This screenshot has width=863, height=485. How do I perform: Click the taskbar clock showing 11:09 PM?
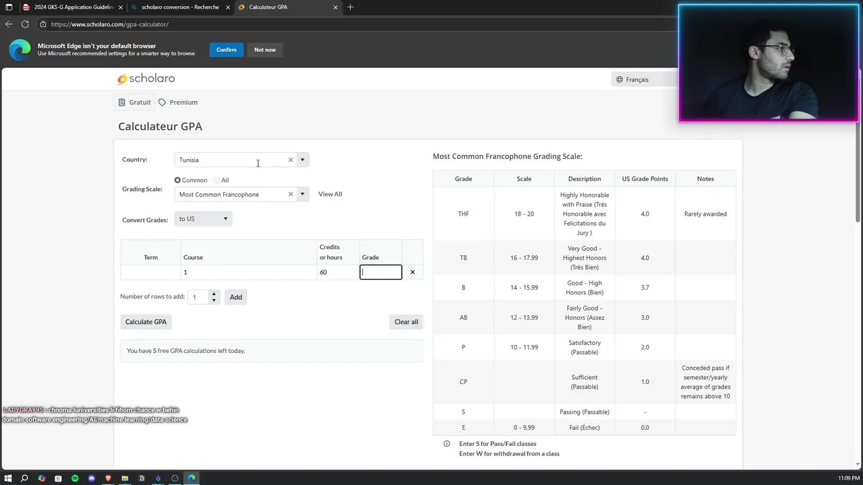click(x=849, y=478)
